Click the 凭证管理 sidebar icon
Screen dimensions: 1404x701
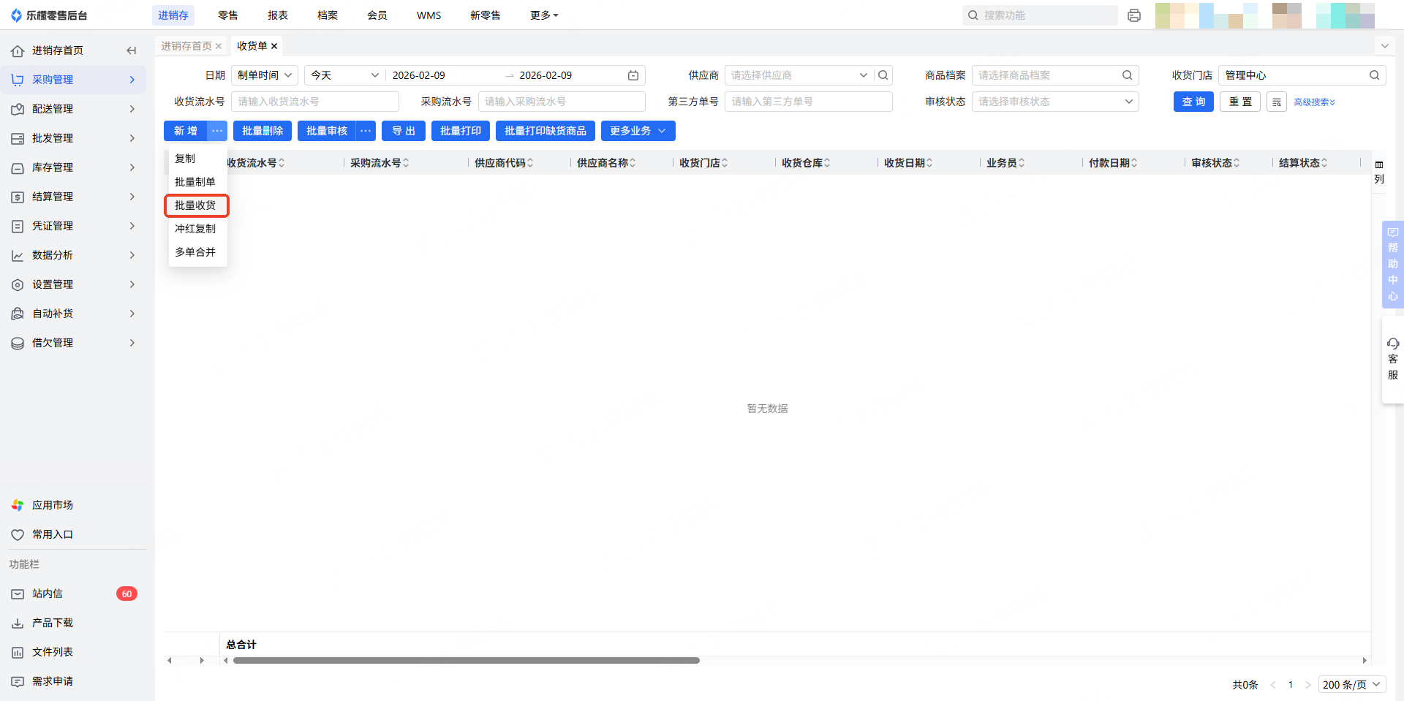(x=18, y=226)
